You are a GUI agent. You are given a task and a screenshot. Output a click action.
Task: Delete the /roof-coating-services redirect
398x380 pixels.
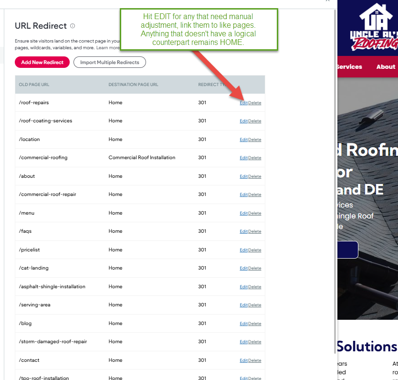255,121
